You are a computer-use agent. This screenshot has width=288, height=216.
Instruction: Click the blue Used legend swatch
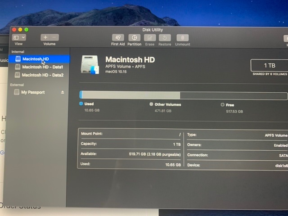click(x=81, y=103)
